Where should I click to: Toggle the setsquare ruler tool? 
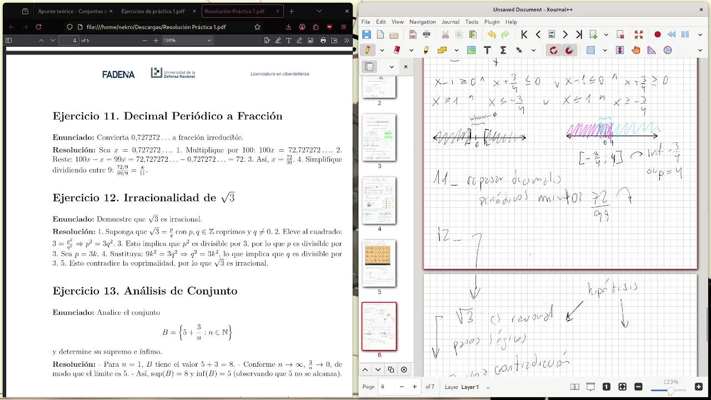[x=652, y=50]
